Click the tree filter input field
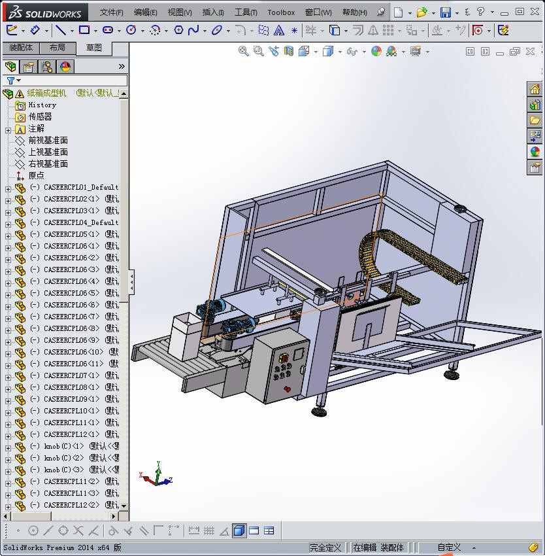This screenshot has height=556, width=545. pos(73,80)
